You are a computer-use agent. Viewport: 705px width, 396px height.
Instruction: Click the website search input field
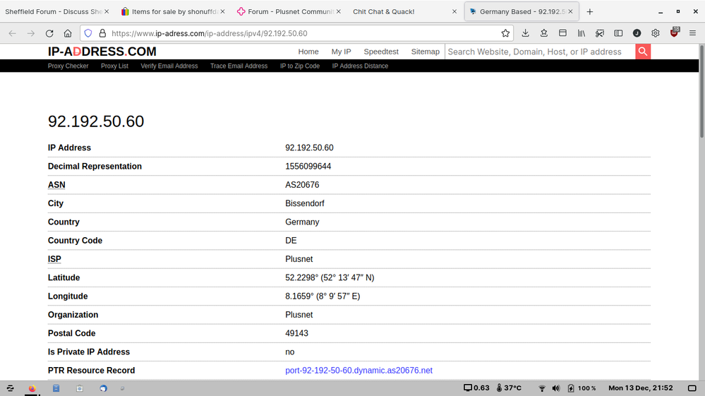pyautogui.click(x=540, y=52)
